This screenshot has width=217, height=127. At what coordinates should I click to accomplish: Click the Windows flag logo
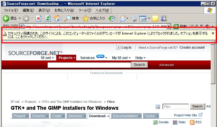210,10
